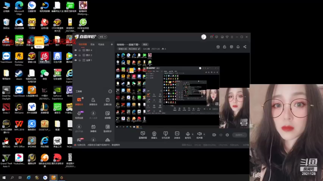Add a 多媒体 media source
The width and height of the screenshot is (323, 181).
pyautogui.click(x=177, y=135)
